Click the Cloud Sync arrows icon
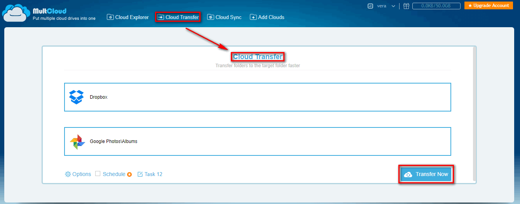This screenshot has width=520, height=204. (211, 17)
